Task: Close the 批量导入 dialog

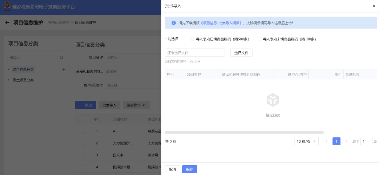Action: click(x=374, y=6)
